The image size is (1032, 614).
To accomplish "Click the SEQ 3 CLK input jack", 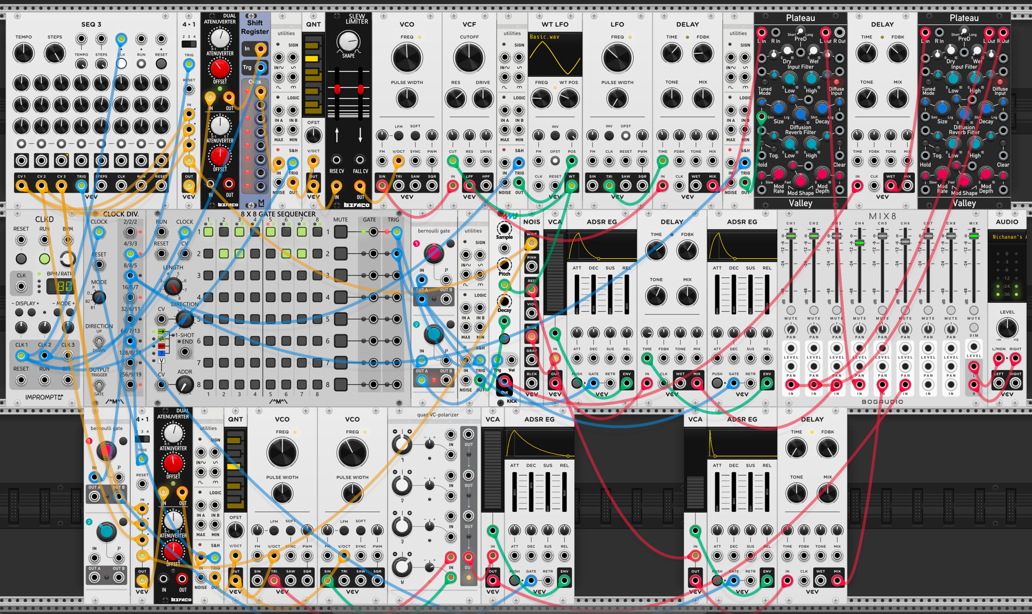I will [121, 39].
